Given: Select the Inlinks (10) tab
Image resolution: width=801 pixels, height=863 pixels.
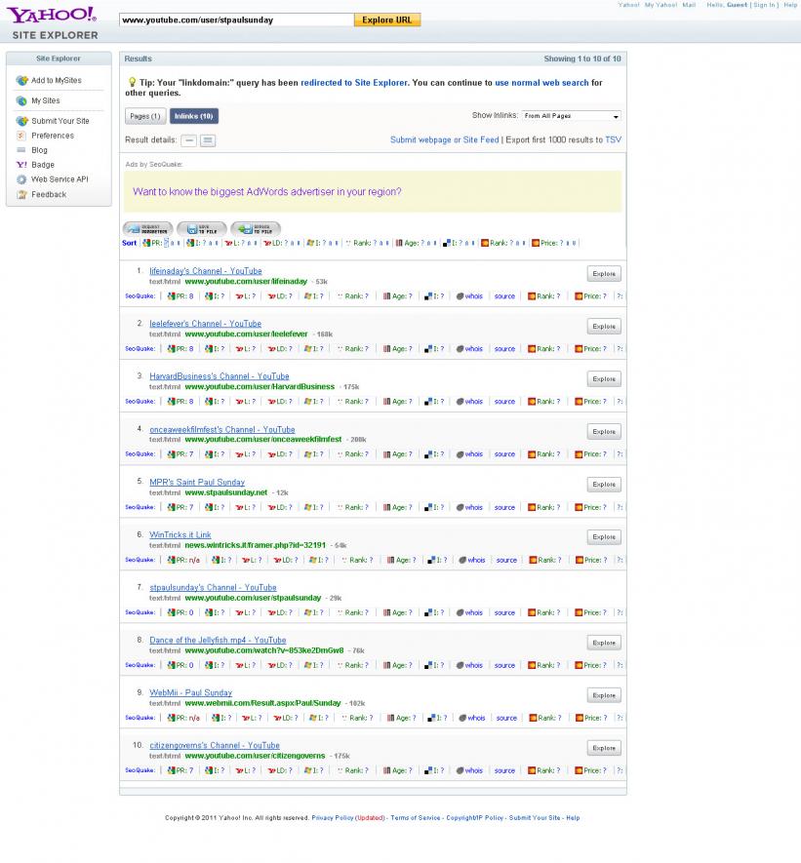Looking at the screenshot, I should point(193,116).
